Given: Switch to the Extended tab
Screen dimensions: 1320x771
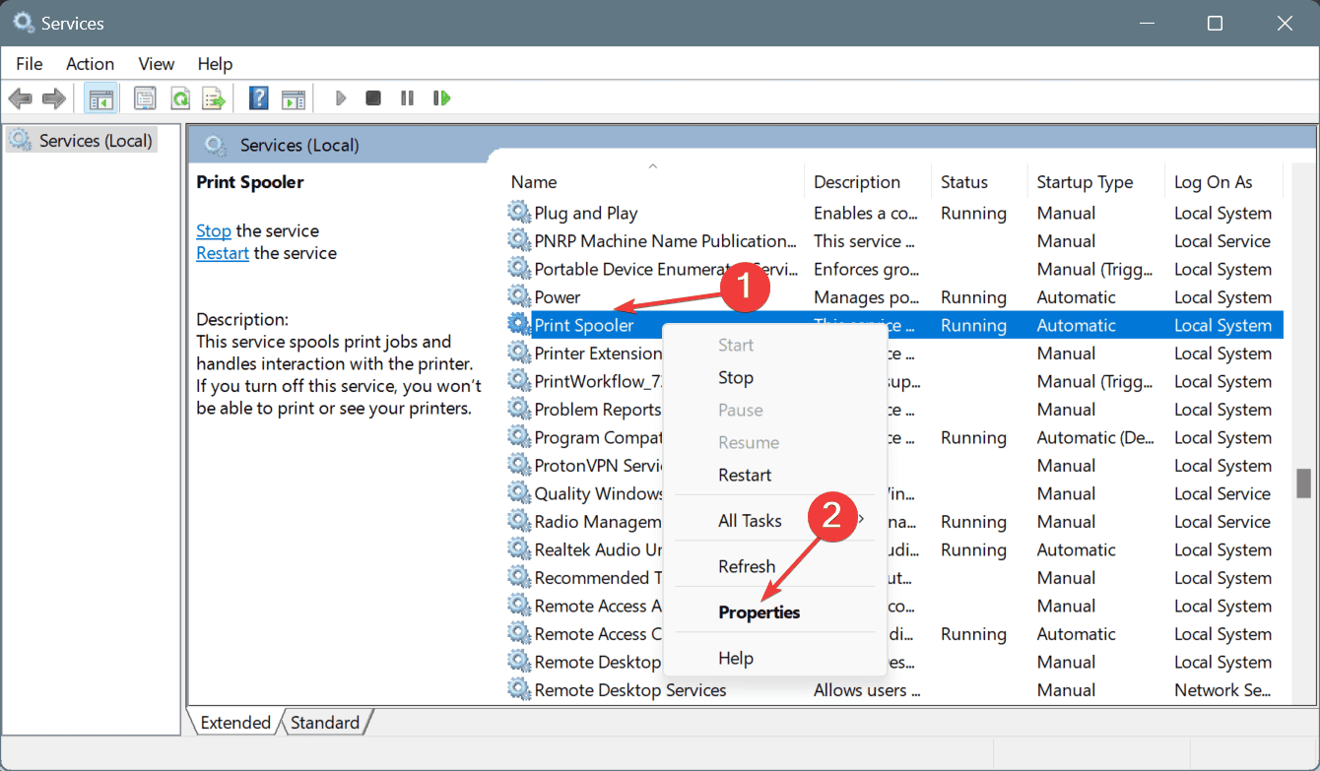Looking at the screenshot, I should coord(235,723).
